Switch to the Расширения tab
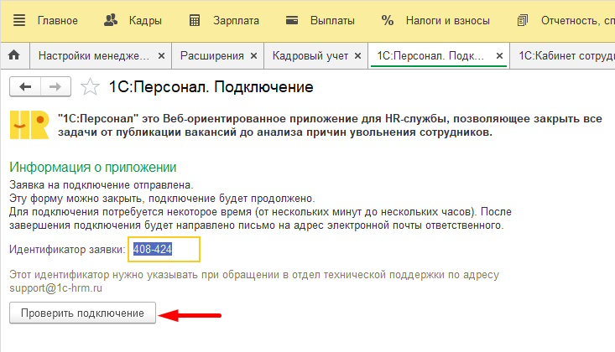This screenshot has width=615, height=352. [x=211, y=55]
